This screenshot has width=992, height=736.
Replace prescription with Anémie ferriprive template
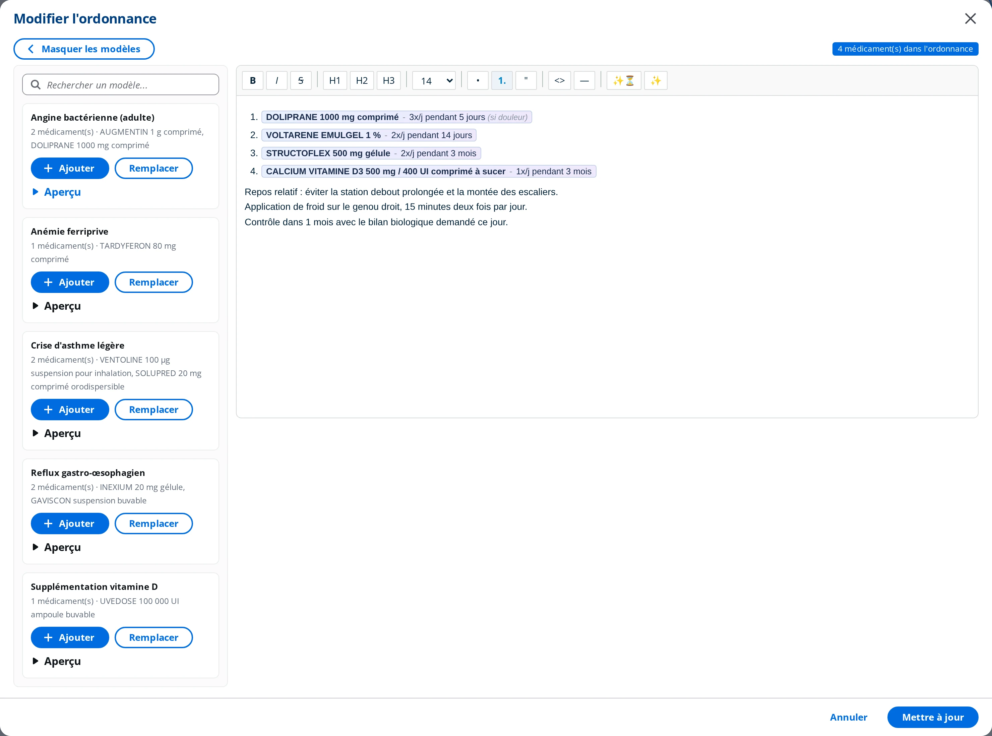[154, 283]
